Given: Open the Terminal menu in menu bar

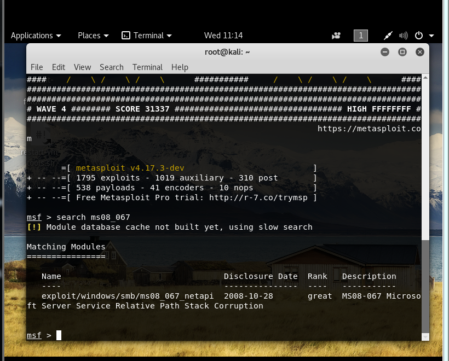Looking at the screenshot, I should tap(147, 67).
